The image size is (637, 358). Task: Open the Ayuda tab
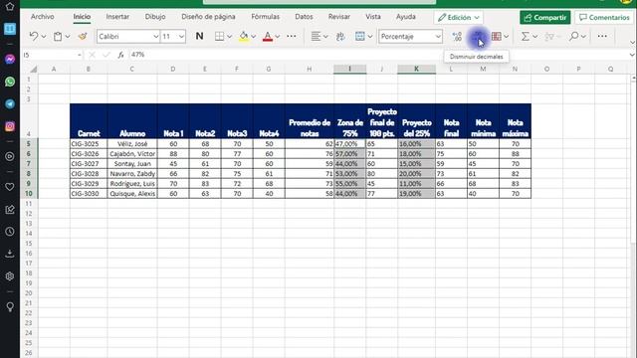point(406,17)
